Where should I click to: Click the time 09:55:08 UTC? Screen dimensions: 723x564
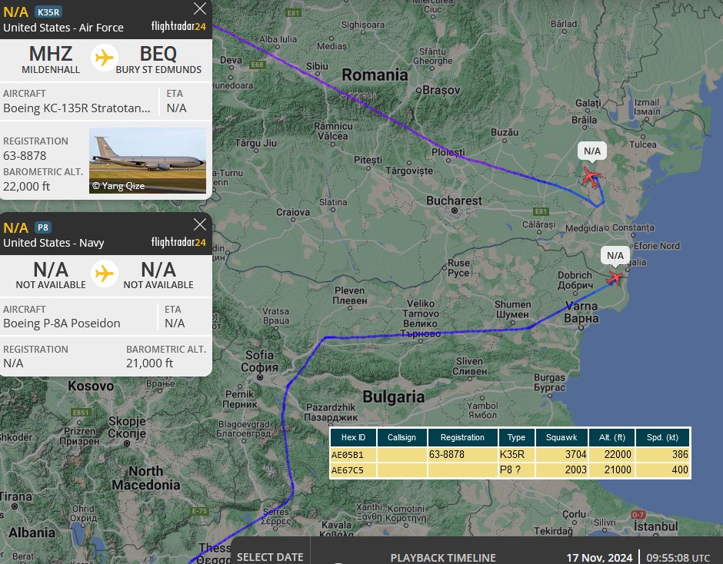pyautogui.click(x=678, y=558)
